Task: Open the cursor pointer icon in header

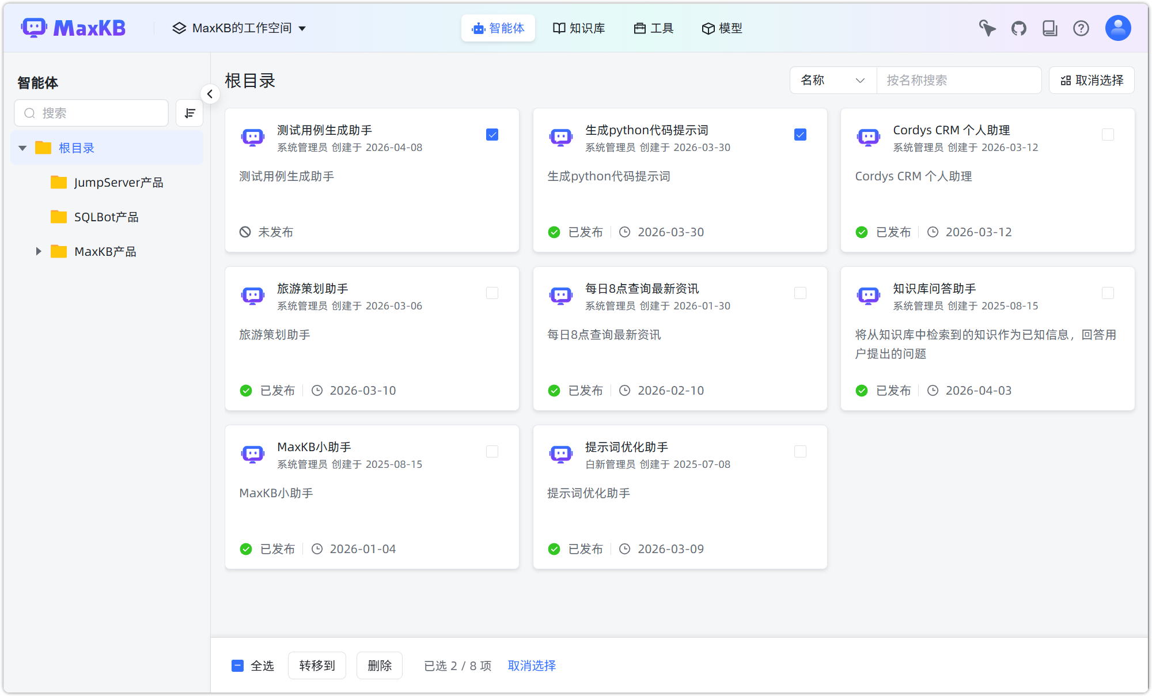Action: (987, 28)
